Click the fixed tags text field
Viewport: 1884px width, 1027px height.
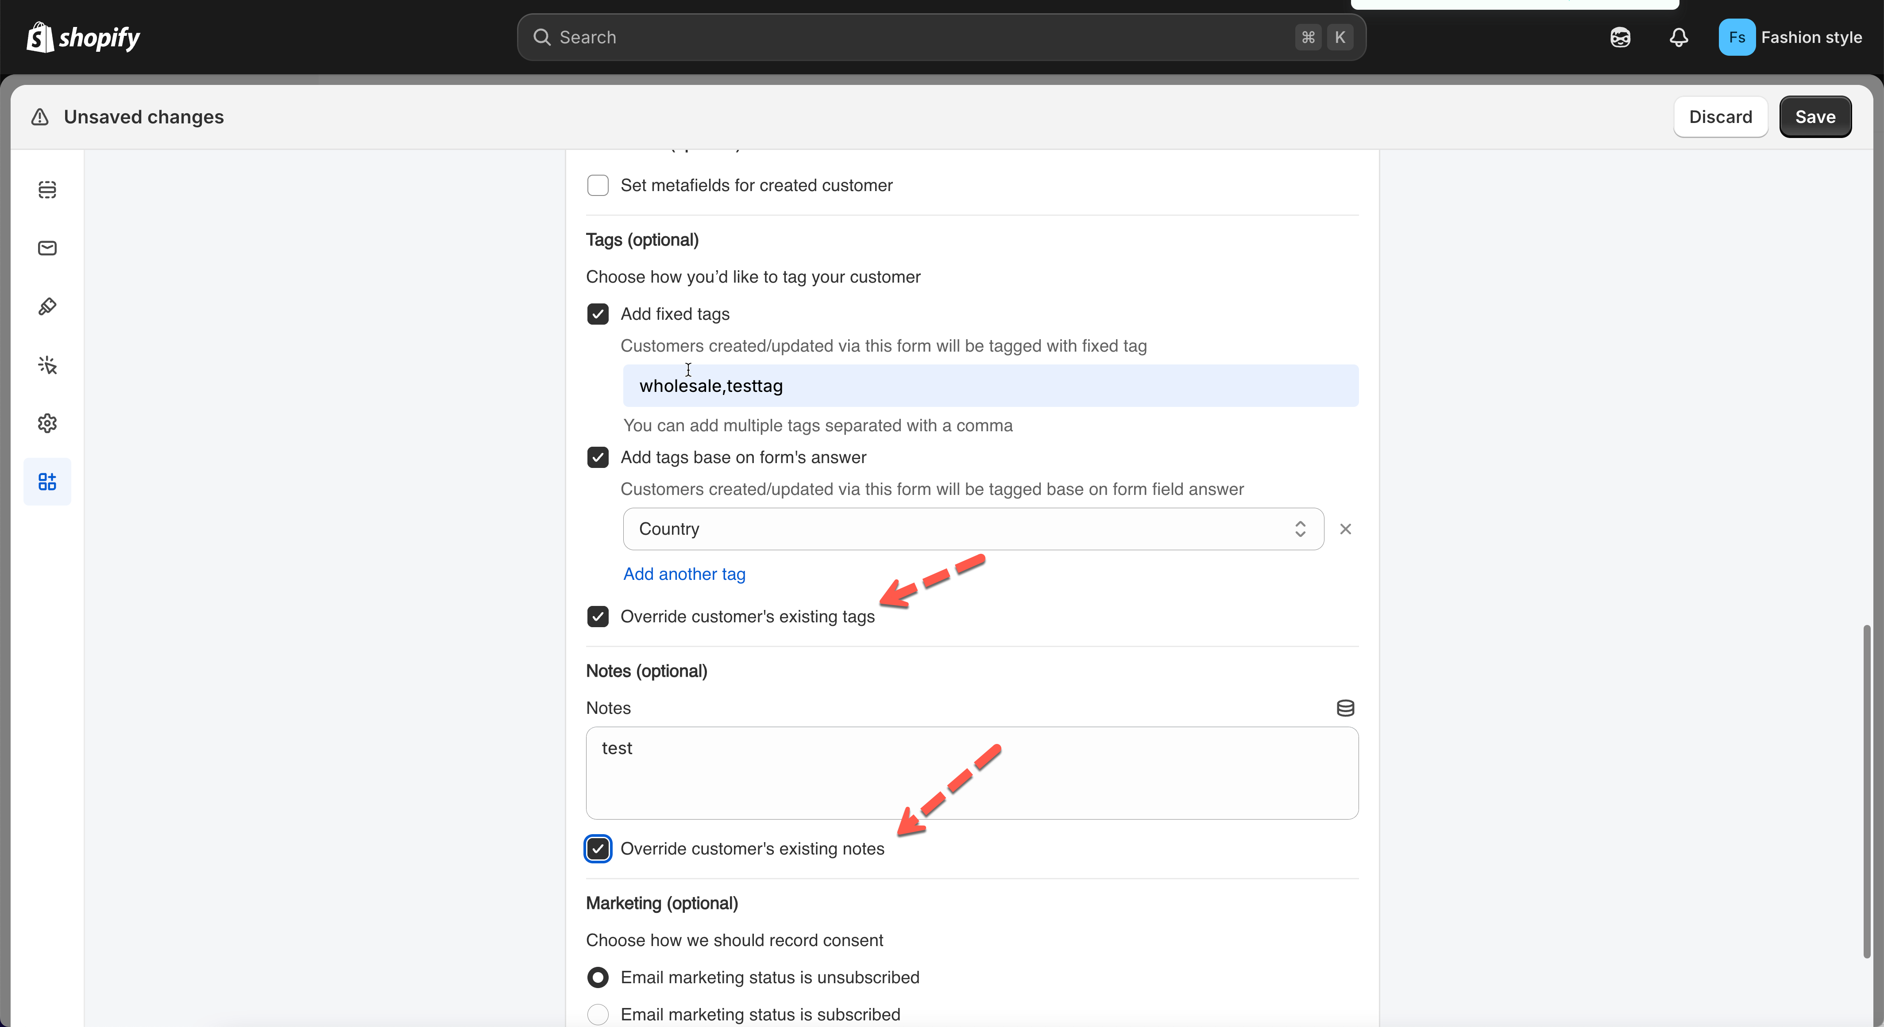(x=990, y=386)
